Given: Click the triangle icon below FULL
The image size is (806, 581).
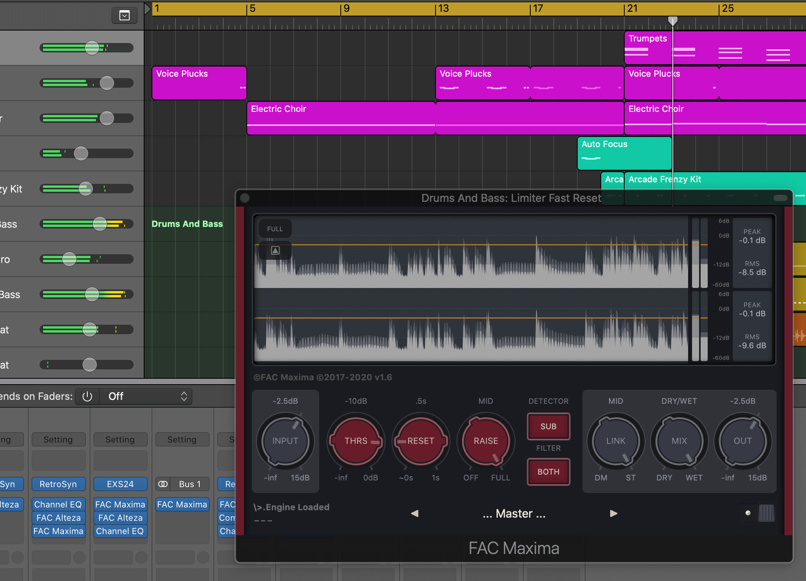Looking at the screenshot, I should tap(275, 250).
